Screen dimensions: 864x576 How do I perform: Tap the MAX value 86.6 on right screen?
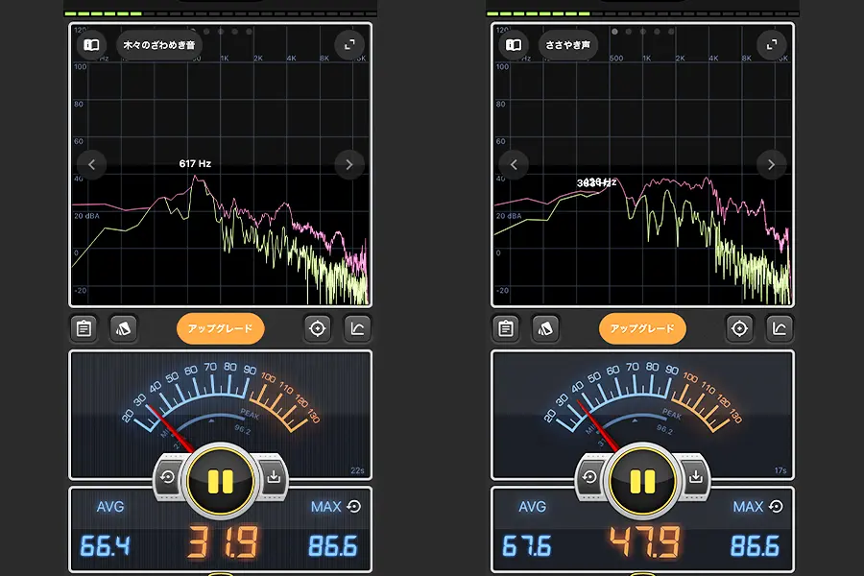click(x=755, y=545)
